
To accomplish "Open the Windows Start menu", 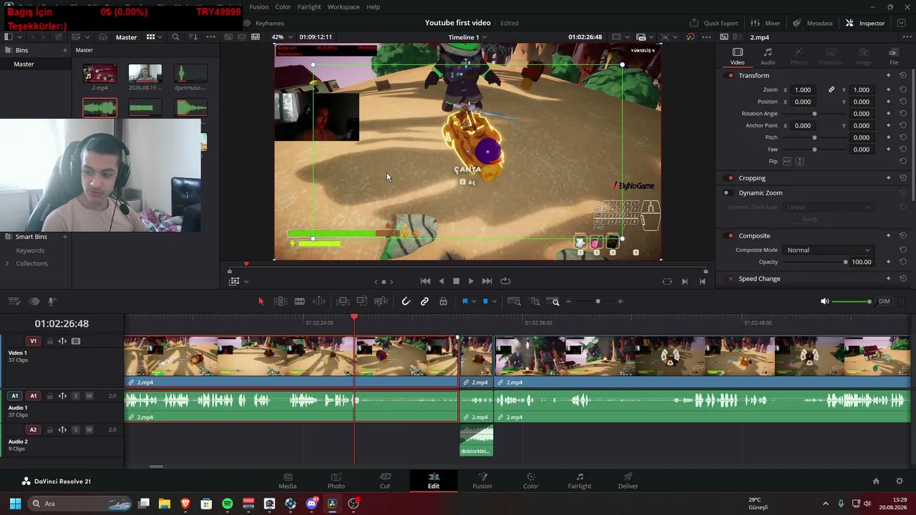I will (15, 504).
